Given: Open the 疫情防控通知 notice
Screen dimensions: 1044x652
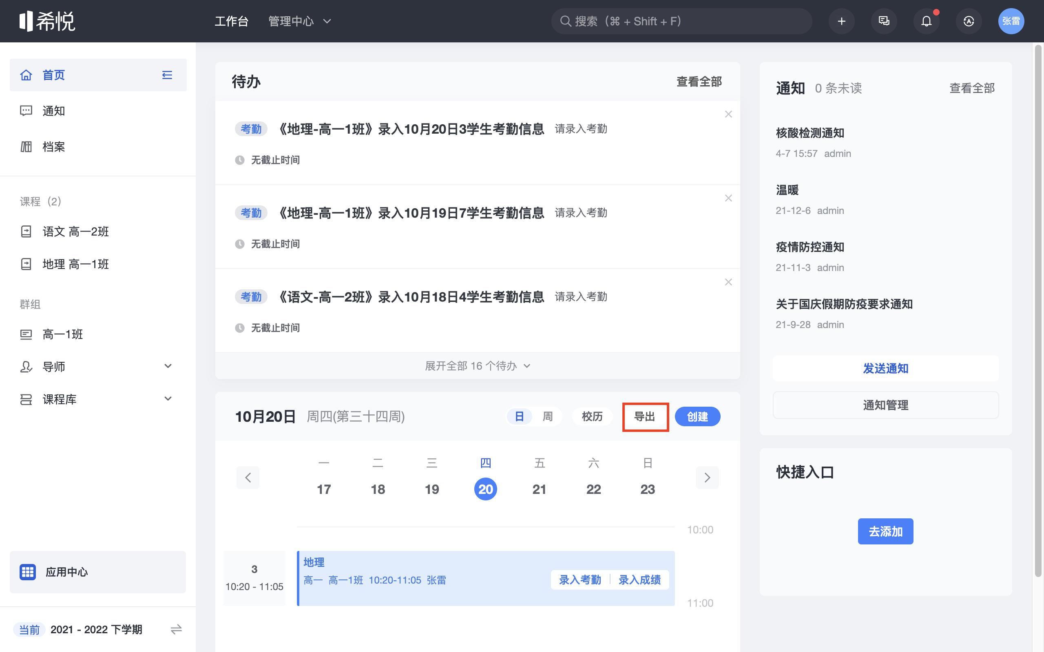Looking at the screenshot, I should [810, 247].
